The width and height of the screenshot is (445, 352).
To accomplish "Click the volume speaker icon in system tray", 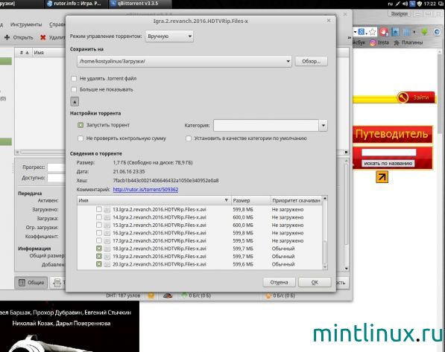I will 405,4.
